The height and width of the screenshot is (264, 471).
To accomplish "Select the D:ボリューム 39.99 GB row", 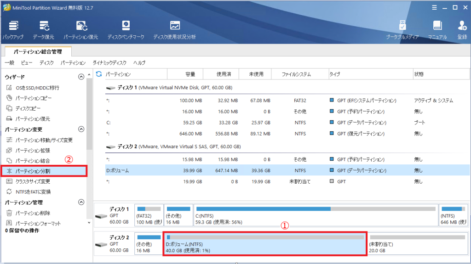I will pos(287,170).
